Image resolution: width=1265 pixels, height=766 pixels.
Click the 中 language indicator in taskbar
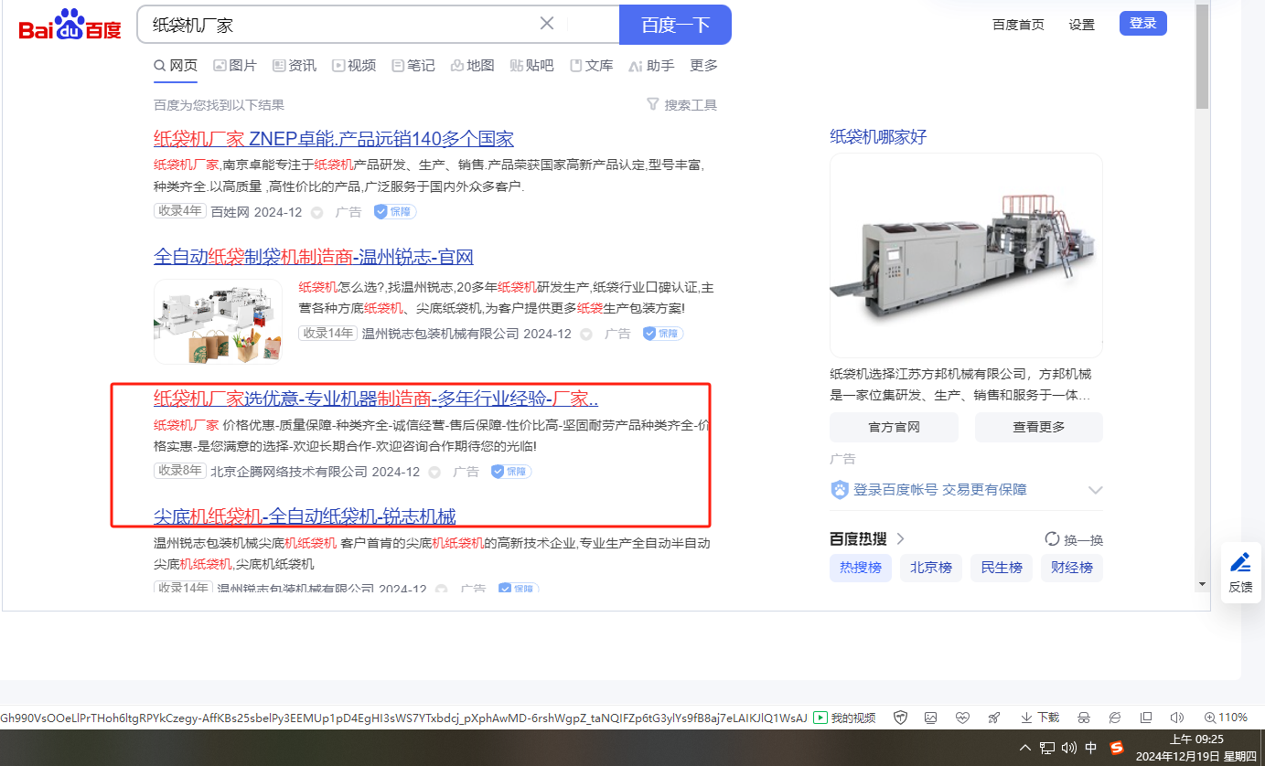click(x=1091, y=748)
